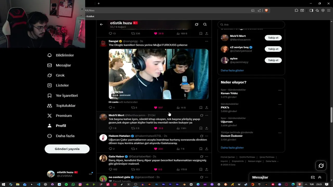Bookmark Gala Haber's post
The height and width of the screenshot is (187, 333).
[201, 169]
